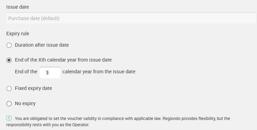This screenshot has width=257, height=130.
Task: Open the Issue date Purchase date field
Action: 131,18
